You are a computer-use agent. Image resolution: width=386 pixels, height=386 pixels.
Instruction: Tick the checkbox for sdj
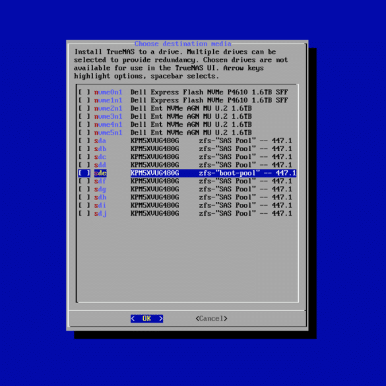(84, 213)
